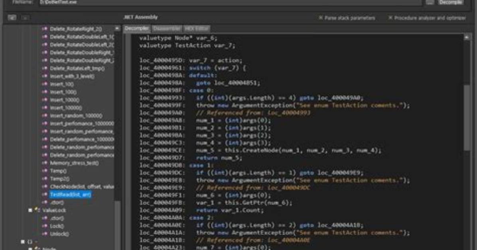Click the code panel scroll-up arrow

point(467,37)
